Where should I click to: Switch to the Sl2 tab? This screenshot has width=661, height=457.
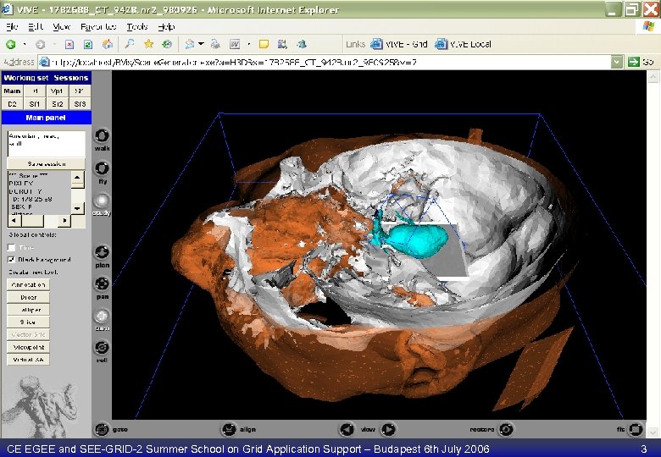[x=58, y=103]
